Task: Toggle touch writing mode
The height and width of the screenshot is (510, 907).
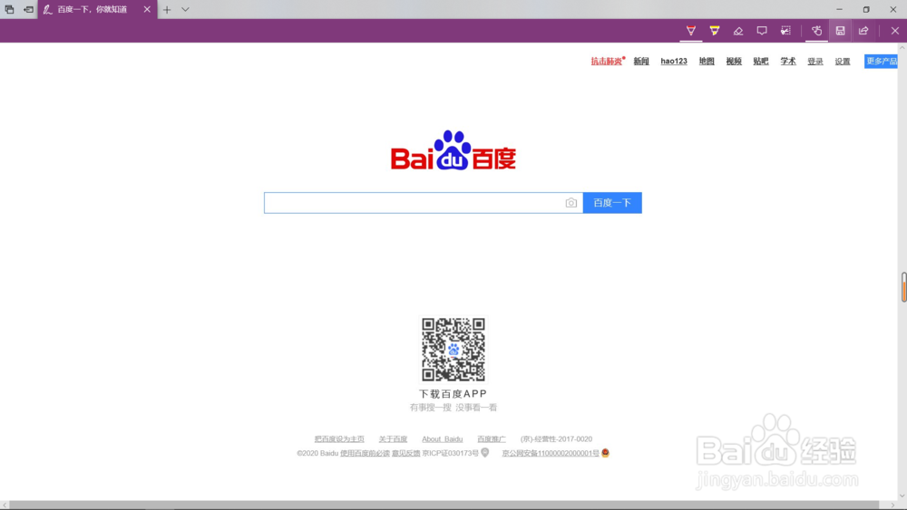Action: 816,31
